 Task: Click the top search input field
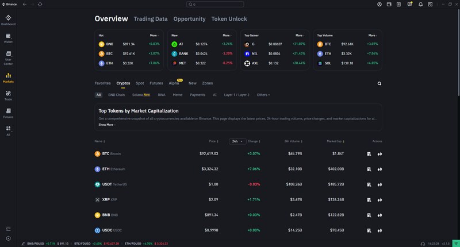[230, 4]
